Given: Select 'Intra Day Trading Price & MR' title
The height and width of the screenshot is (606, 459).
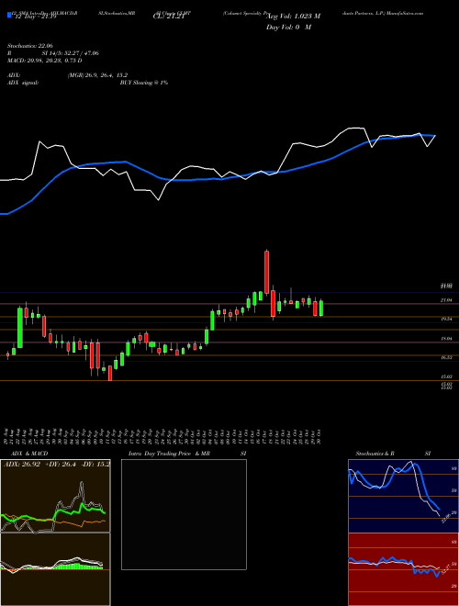Looking at the screenshot, I should point(169,454).
